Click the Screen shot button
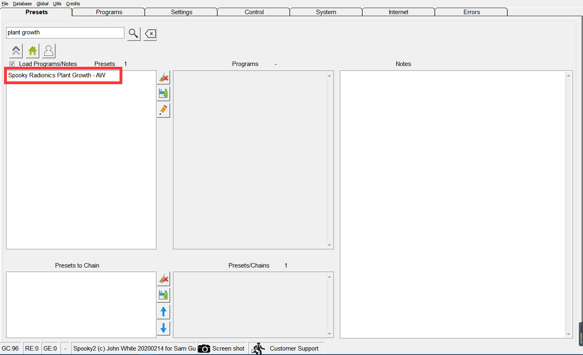 click(222, 349)
